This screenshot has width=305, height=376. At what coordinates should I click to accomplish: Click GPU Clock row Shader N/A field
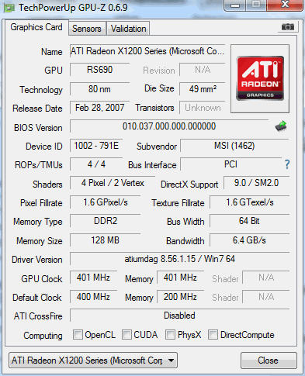pyautogui.click(x=266, y=278)
